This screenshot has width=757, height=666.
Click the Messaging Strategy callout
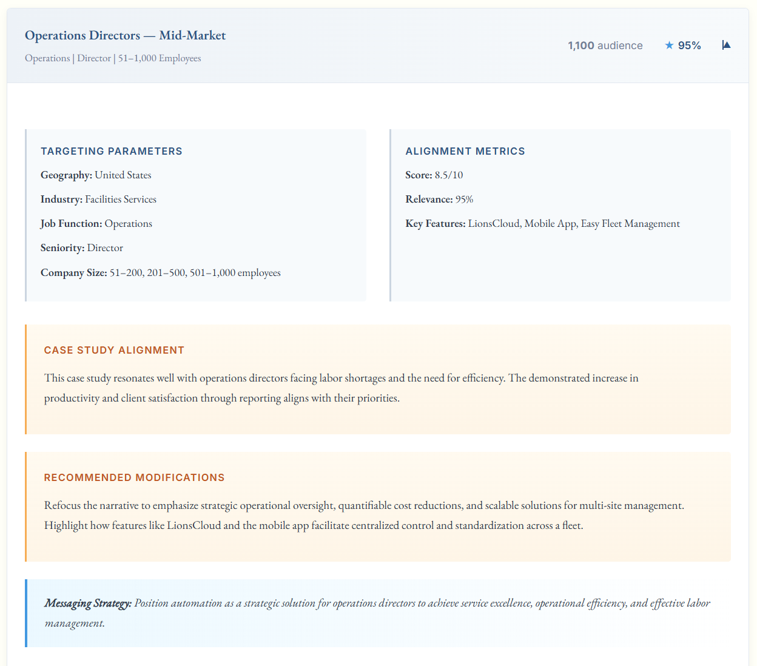pyautogui.click(x=377, y=613)
